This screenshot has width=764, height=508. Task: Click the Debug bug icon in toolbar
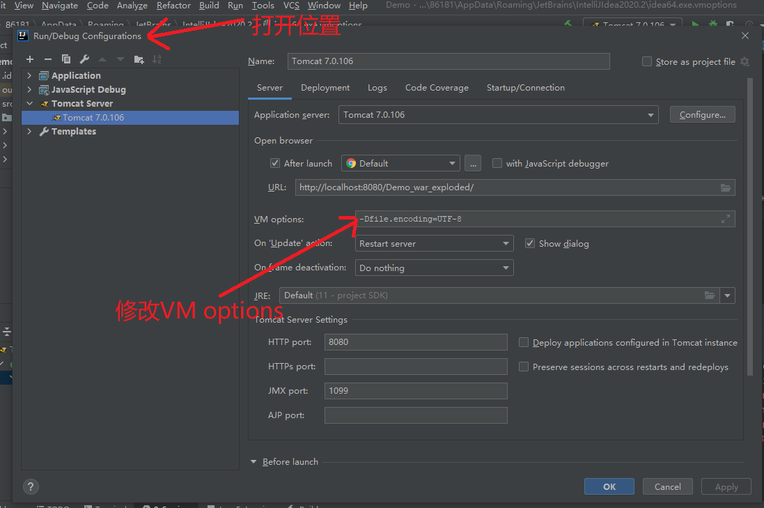tap(713, 24)
